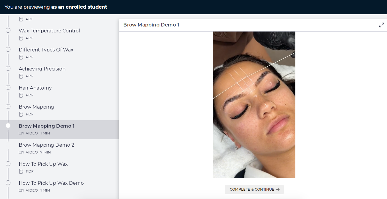387x199 pixels.
Task: Open the Achieving Precision lesson
Action: pos(42,69)
